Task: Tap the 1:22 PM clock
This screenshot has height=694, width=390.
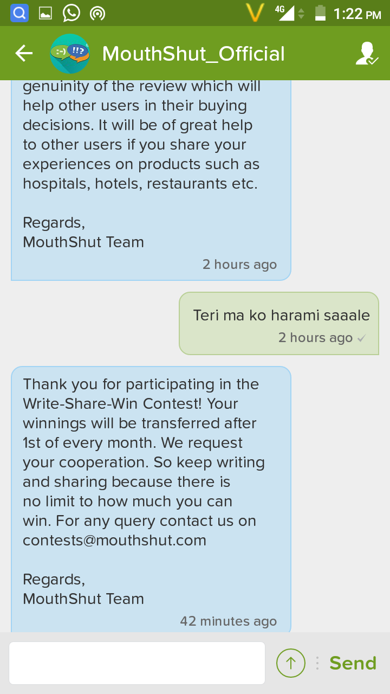Action: (357, 14)
